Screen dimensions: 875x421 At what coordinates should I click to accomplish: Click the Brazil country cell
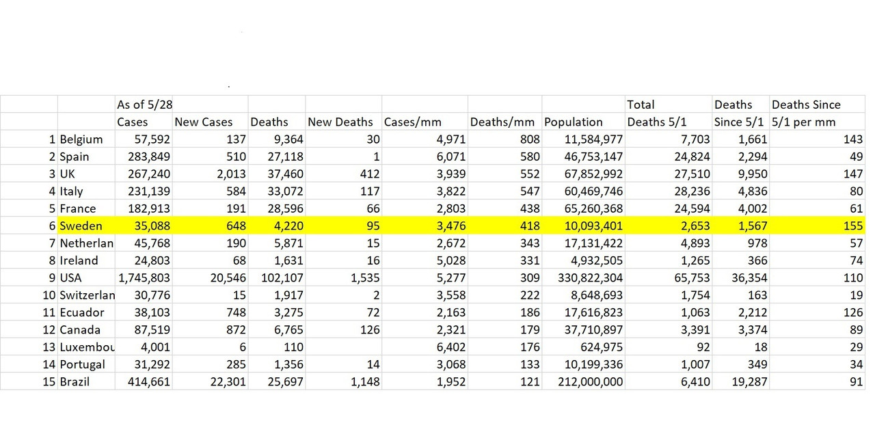[86, 381]
